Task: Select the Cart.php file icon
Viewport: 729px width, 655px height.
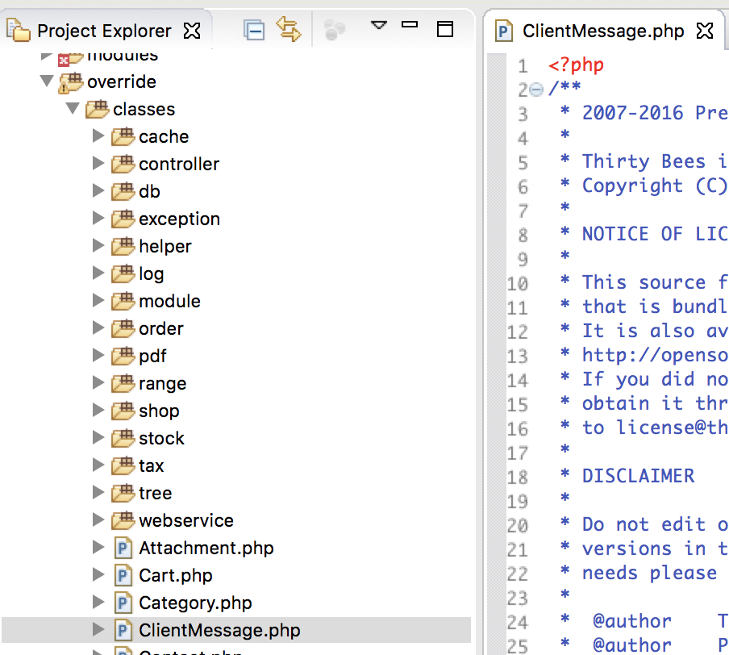Action: [123, 576]
